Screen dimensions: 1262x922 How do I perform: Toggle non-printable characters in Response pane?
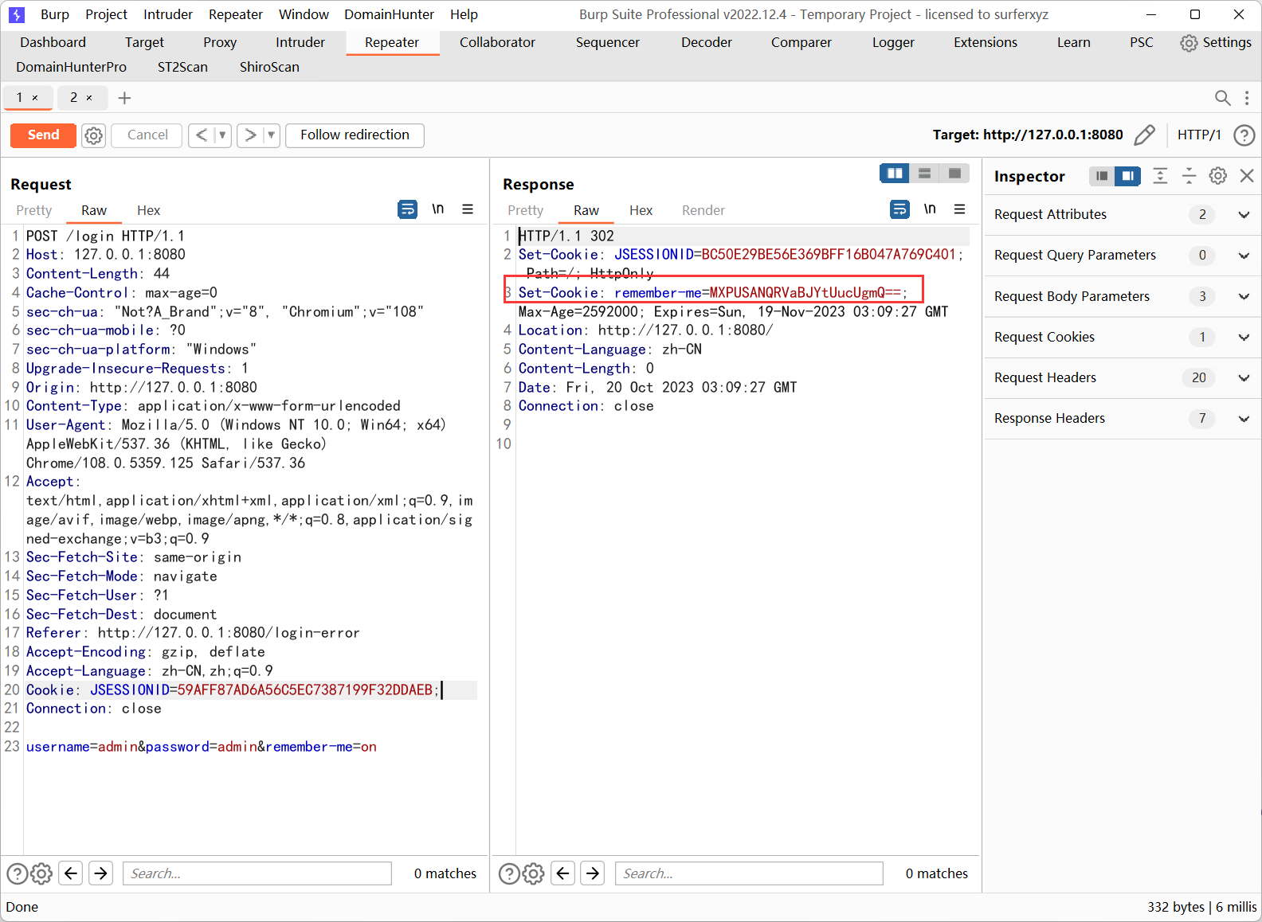pos(930,209)
